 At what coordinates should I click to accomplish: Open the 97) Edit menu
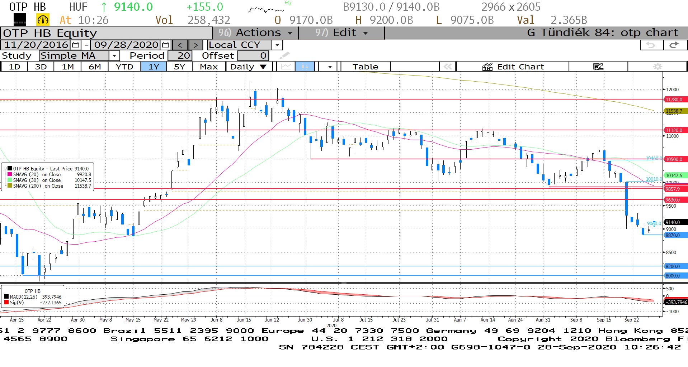tap(341, 33)
